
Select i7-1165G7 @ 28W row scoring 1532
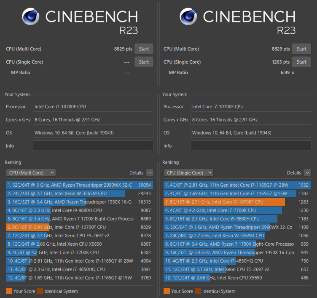tap(237, 185)
